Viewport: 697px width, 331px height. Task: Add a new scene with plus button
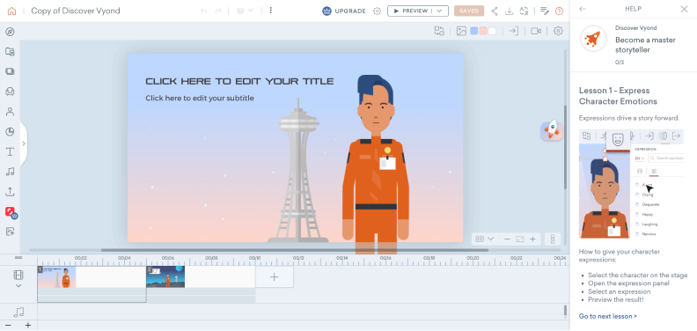pyautogui.click(x=275, y=277)
